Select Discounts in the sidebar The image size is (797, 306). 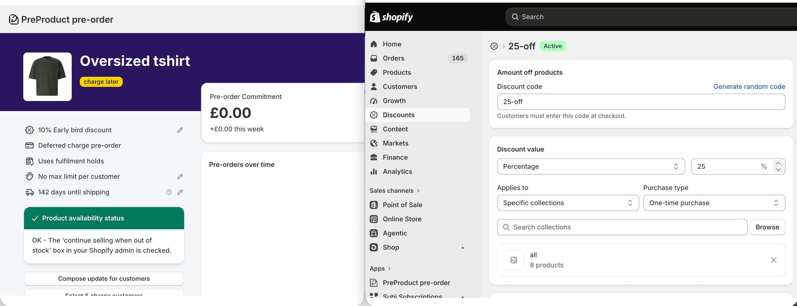(418, 115)
